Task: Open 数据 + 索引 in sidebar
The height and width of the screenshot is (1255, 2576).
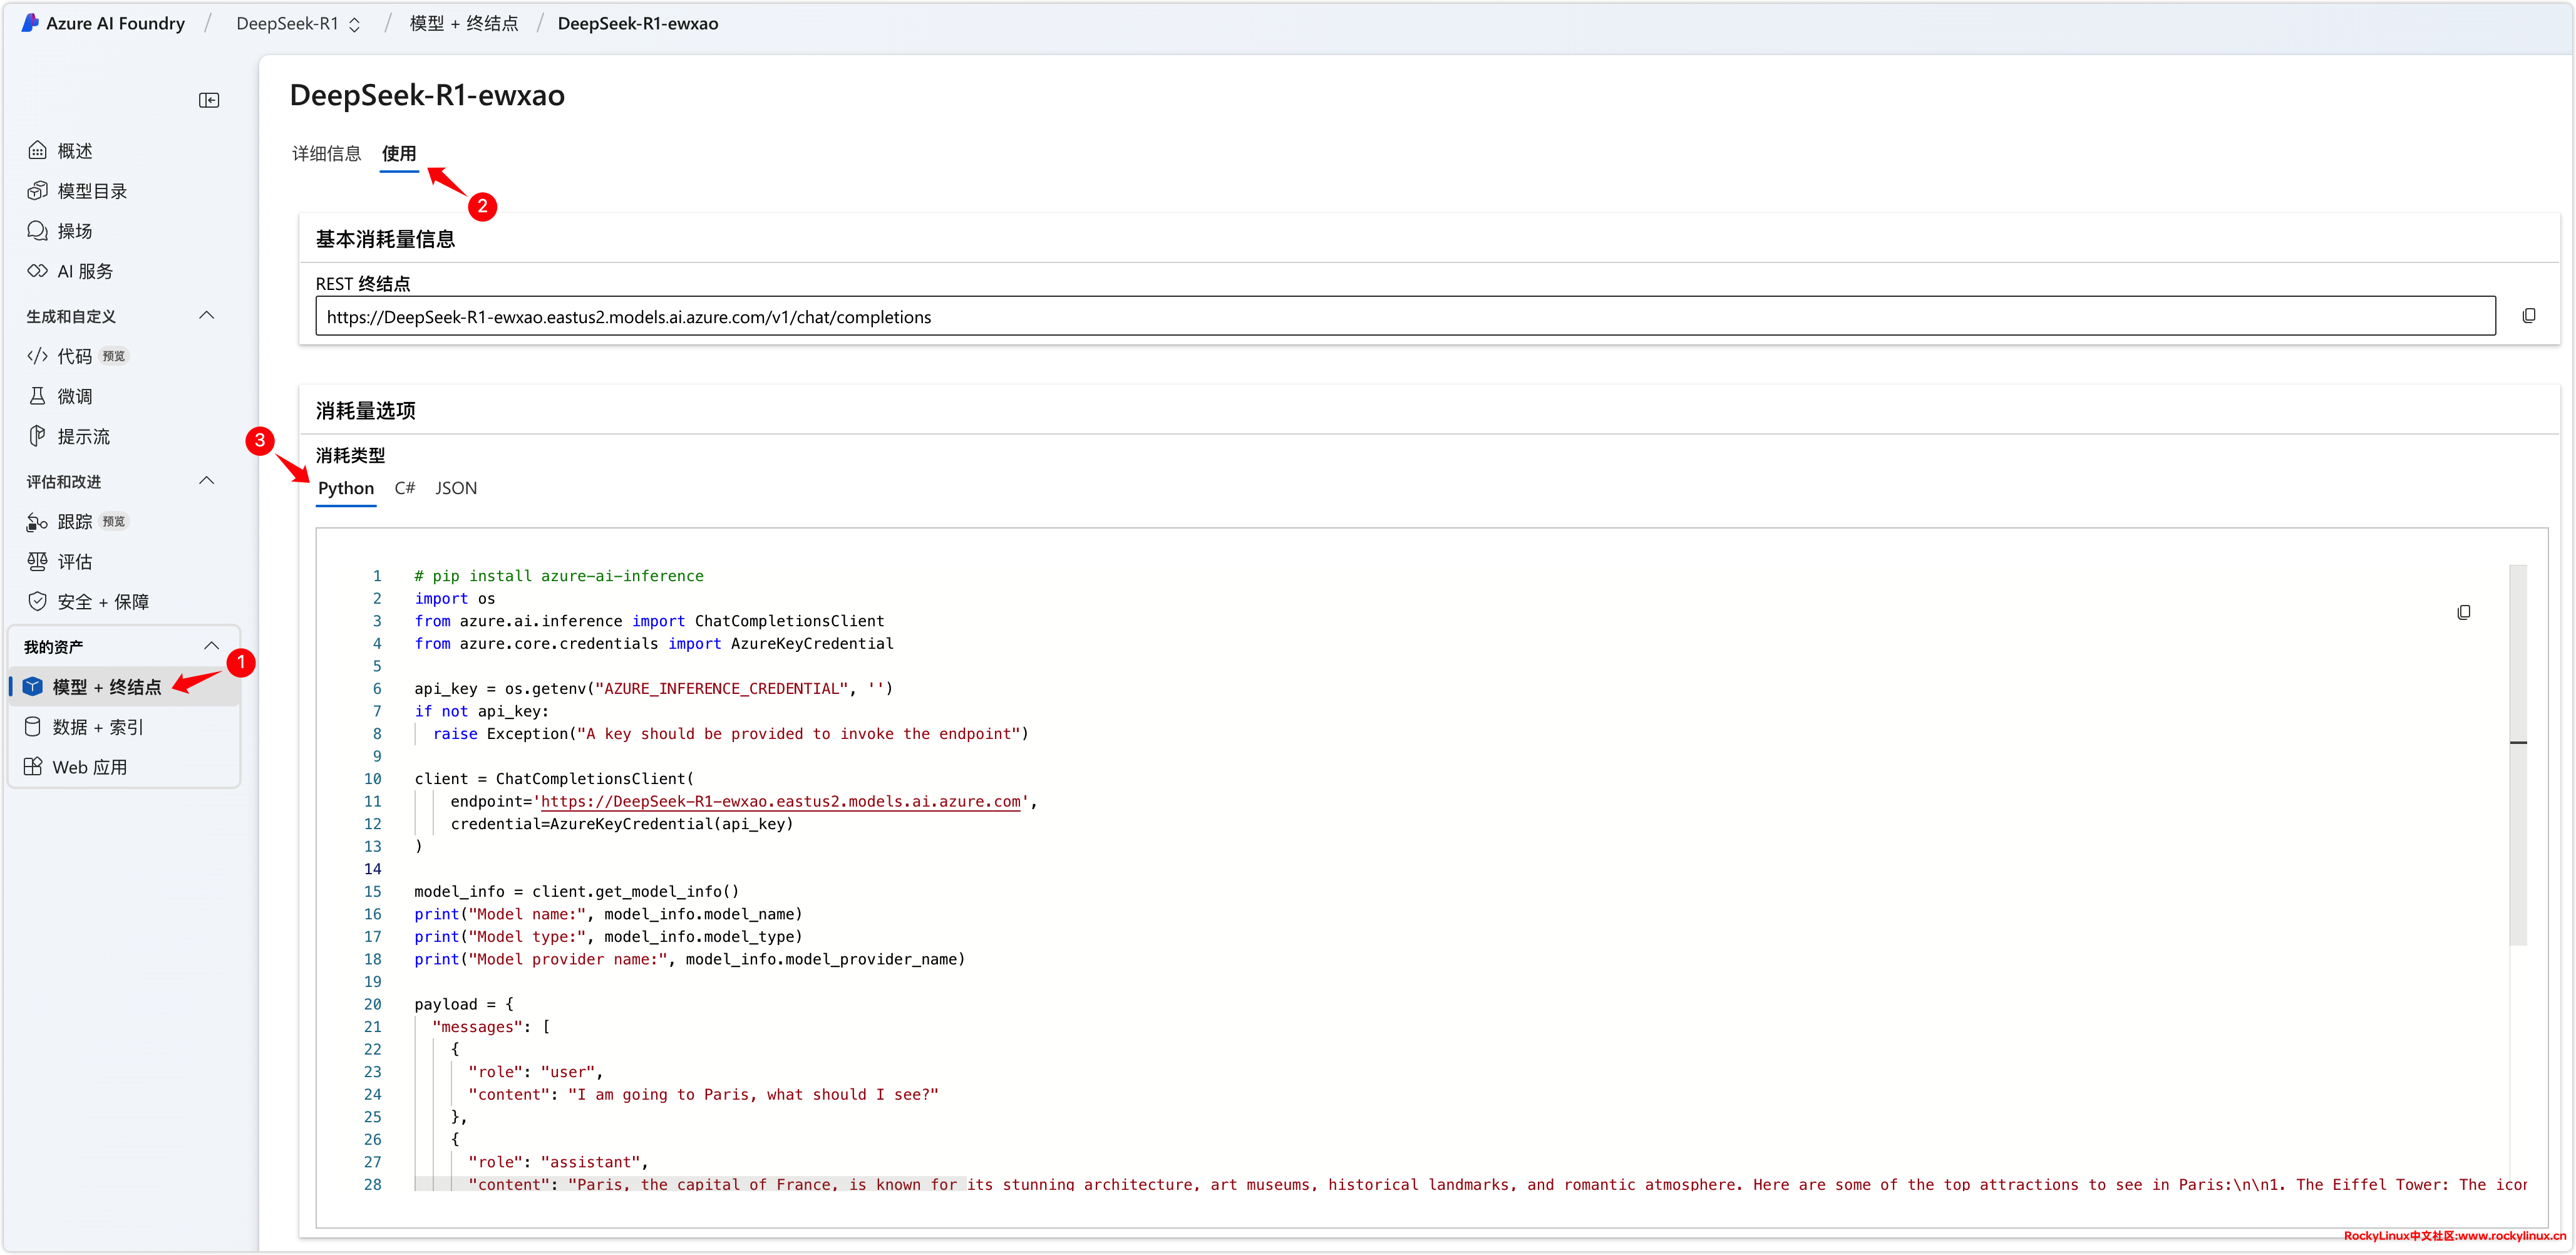Action: pos(98,727)
